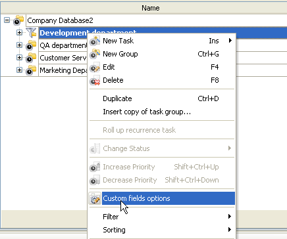Expand the Development department node
287x239 pixels.
19,33
